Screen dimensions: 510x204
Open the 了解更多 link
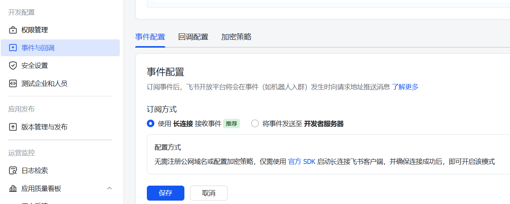click(405, 87)
